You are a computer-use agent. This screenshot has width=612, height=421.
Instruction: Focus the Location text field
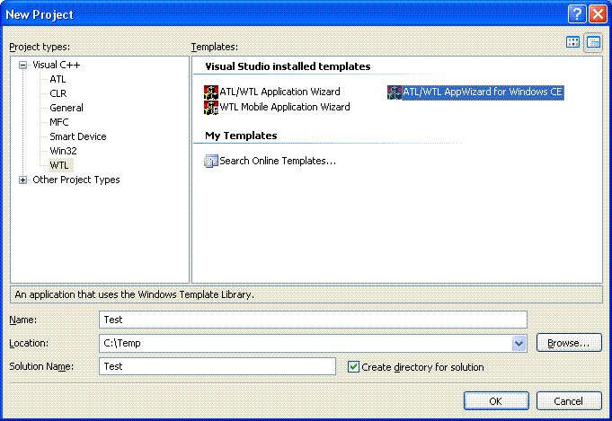click(x=306, y=343)
